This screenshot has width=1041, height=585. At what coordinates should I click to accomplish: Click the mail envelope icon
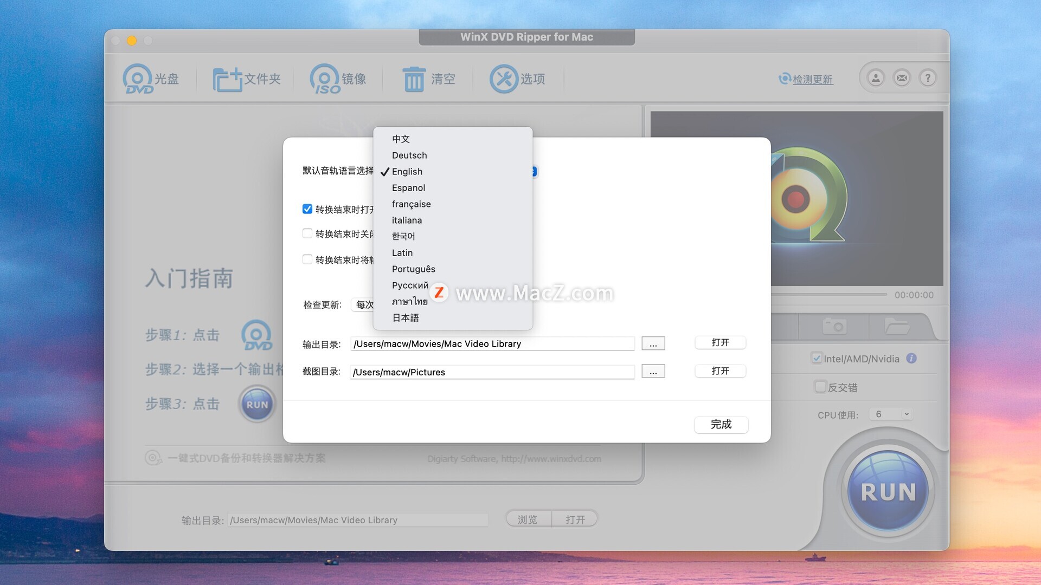click(x=902, y=78)
